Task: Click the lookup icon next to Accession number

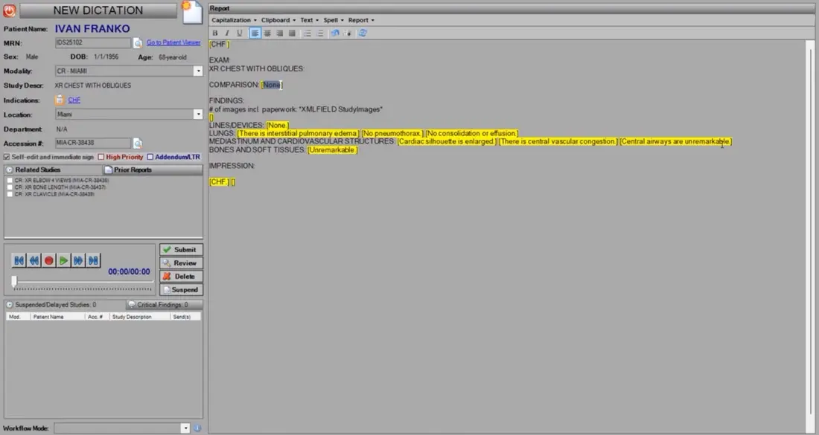Action: [138, 143]
